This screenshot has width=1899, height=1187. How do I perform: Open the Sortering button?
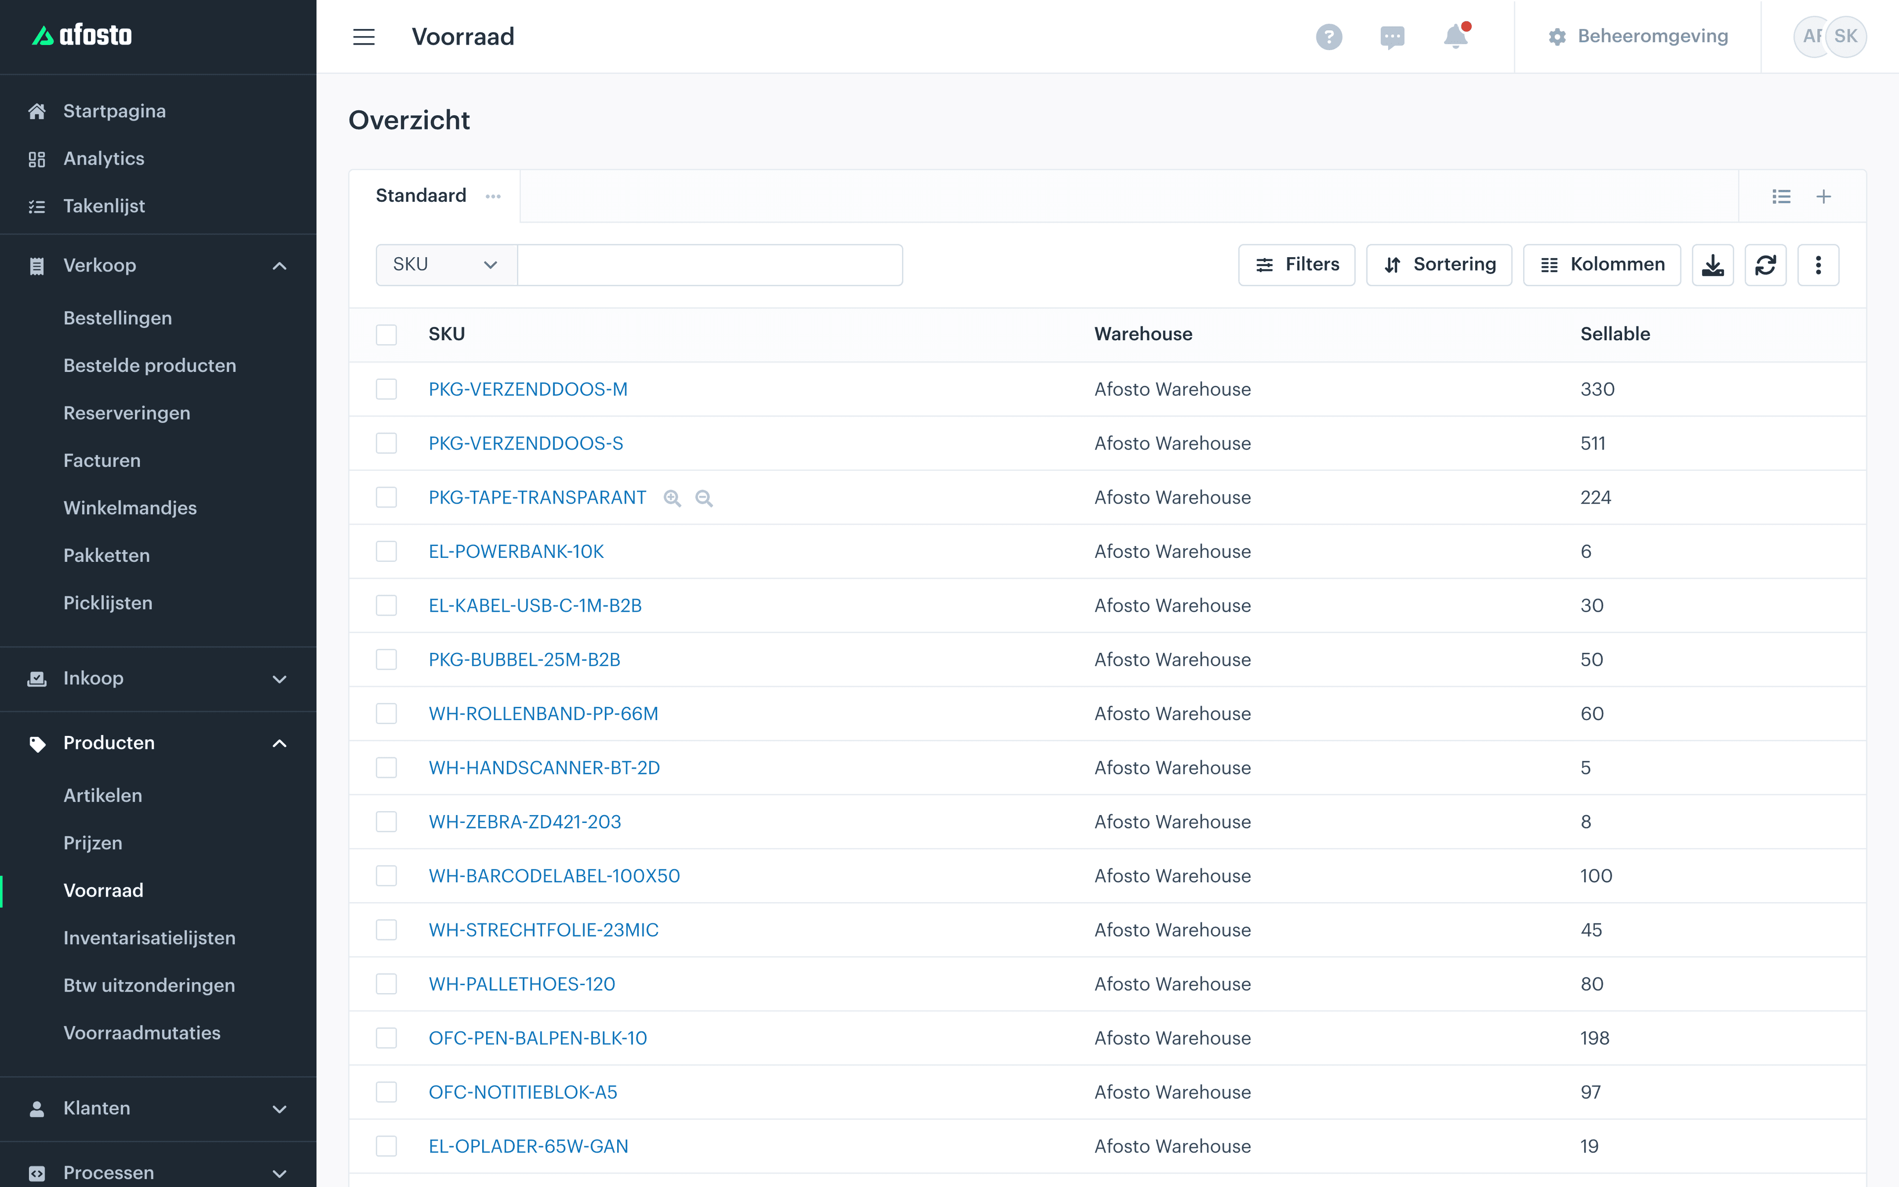(1439, 266)
